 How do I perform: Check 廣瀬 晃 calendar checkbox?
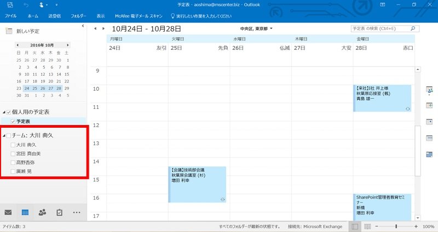click(13, 171)
